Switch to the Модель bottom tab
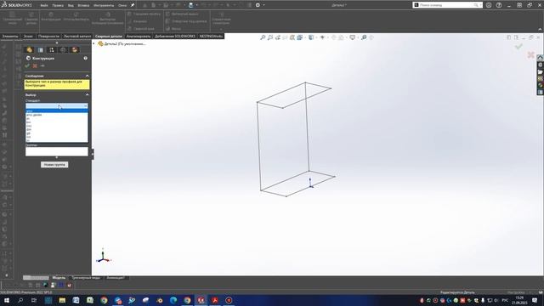544x306 pixels. (x=59, y=278)
